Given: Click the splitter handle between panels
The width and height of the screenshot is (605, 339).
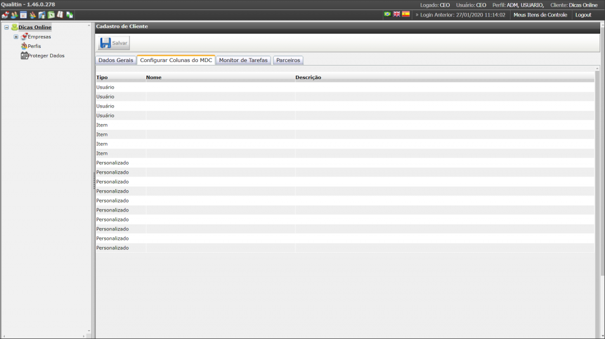Looking at the screenshot, I should [x=94, y=181].
